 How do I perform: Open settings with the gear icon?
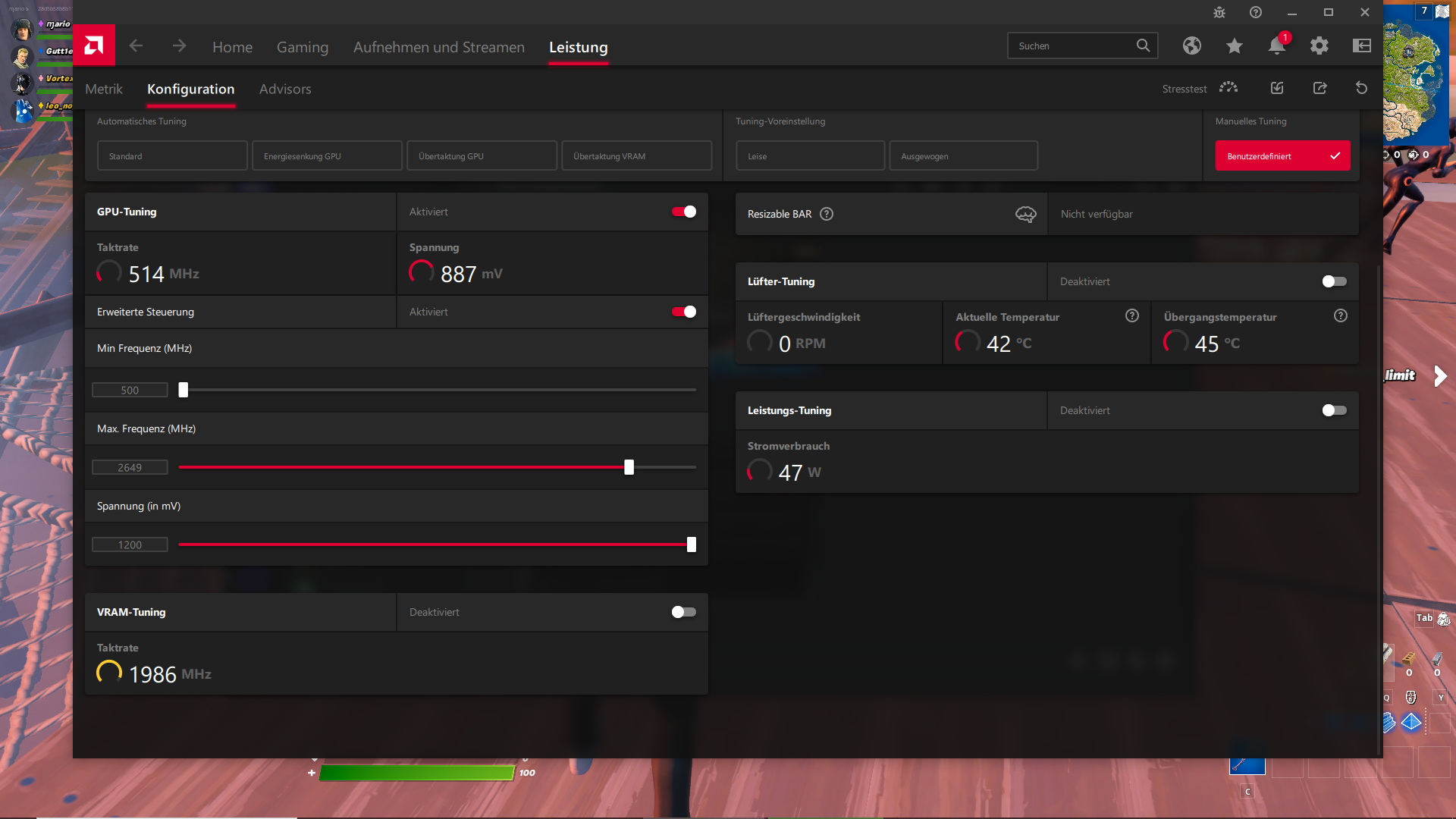[x=1319, y=46]
